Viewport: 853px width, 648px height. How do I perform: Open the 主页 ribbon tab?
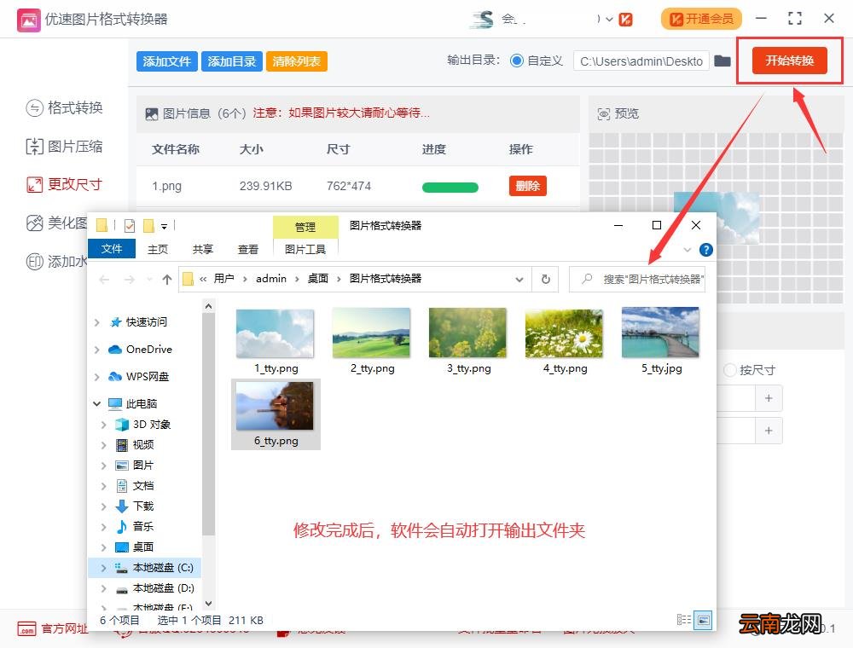(158, 249)
